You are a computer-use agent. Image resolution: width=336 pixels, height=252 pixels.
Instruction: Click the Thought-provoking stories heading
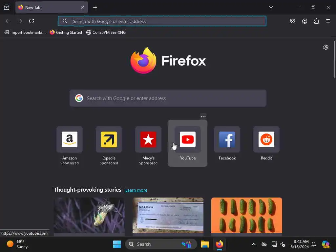pyautogui.click(x=87, y=190)
